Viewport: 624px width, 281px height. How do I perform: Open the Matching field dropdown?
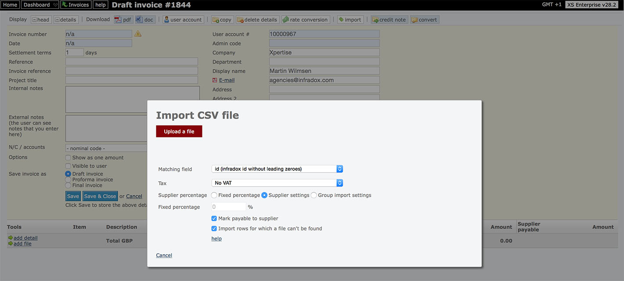(277, 169)
